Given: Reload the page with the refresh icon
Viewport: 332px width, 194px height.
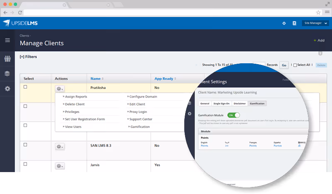Looking at the screenshot, I should coord(20,12).
